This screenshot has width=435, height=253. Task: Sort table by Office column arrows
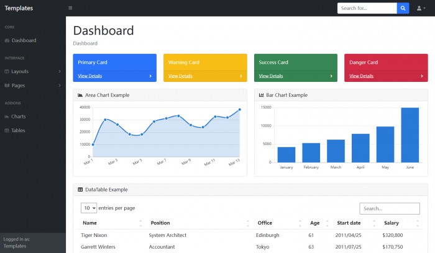pos(300,223)
